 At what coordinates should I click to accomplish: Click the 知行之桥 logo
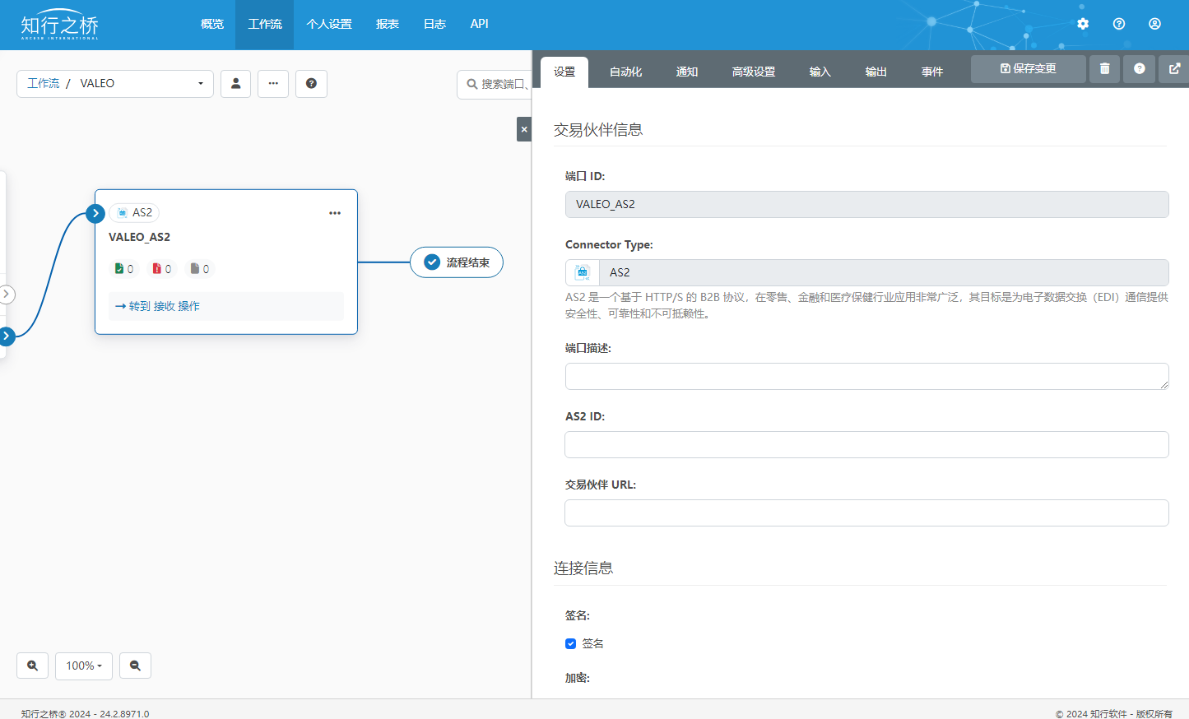coord(59,26)
